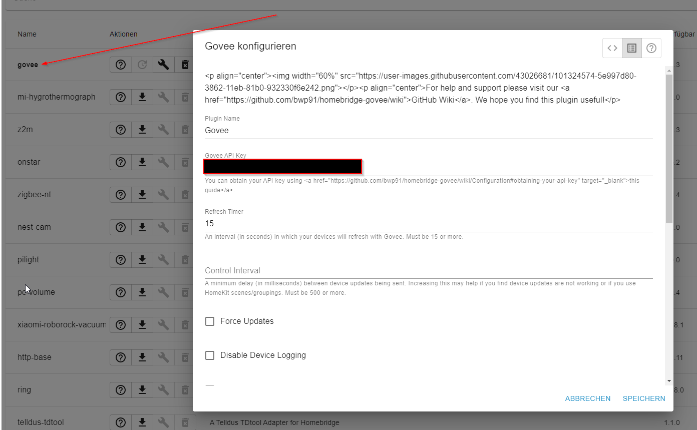Install pilight via the download icon
The height and width of the screenshot is (430, 697).
coord(142,260)
